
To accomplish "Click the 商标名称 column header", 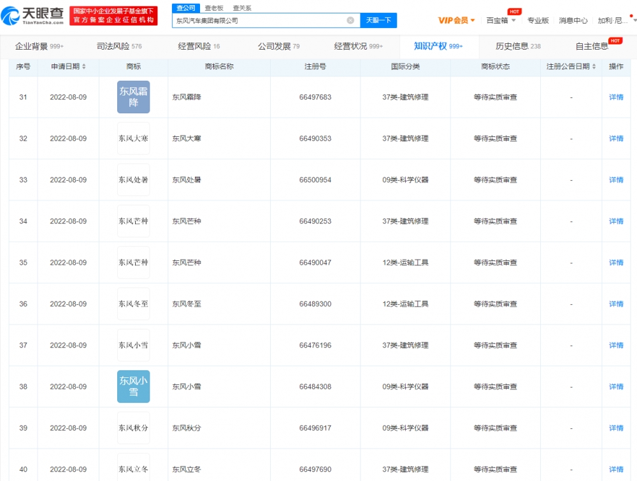I will coord(219,67).
